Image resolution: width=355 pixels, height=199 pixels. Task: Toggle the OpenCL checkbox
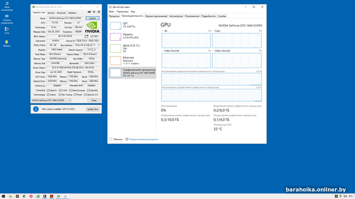[48, 90]
